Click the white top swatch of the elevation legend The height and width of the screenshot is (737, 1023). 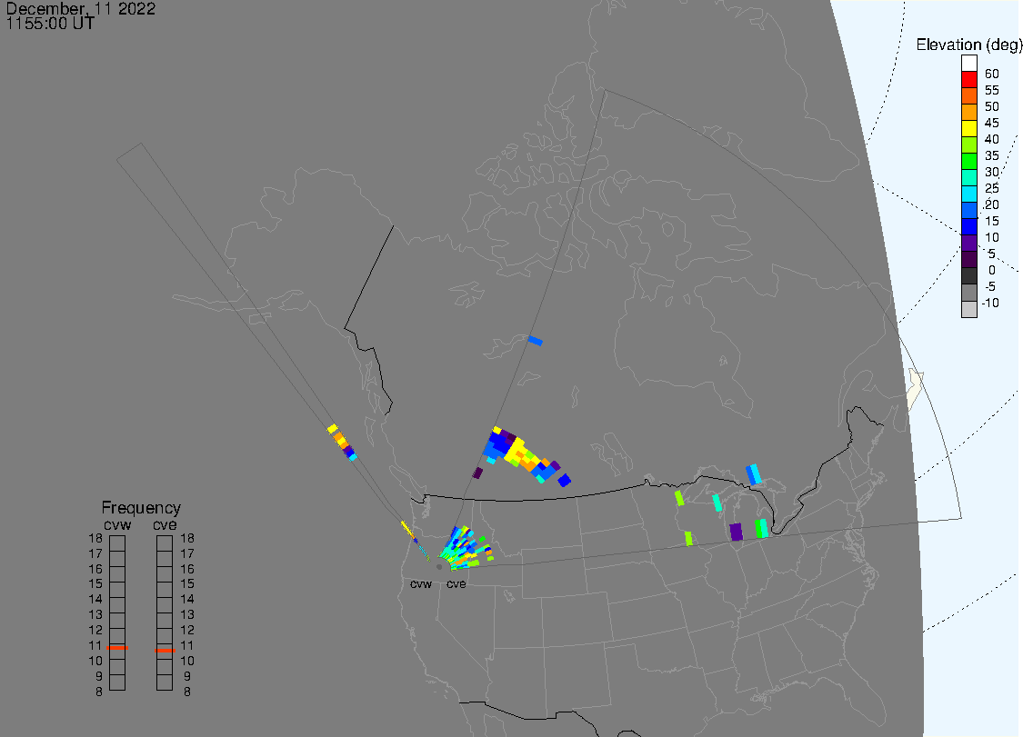[969, 64]
